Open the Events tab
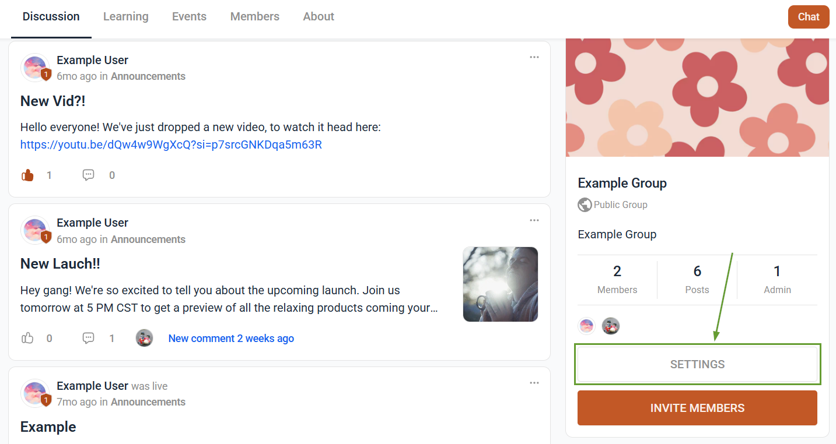The width and height of the screenshot is (836, 444). [189, 16]
